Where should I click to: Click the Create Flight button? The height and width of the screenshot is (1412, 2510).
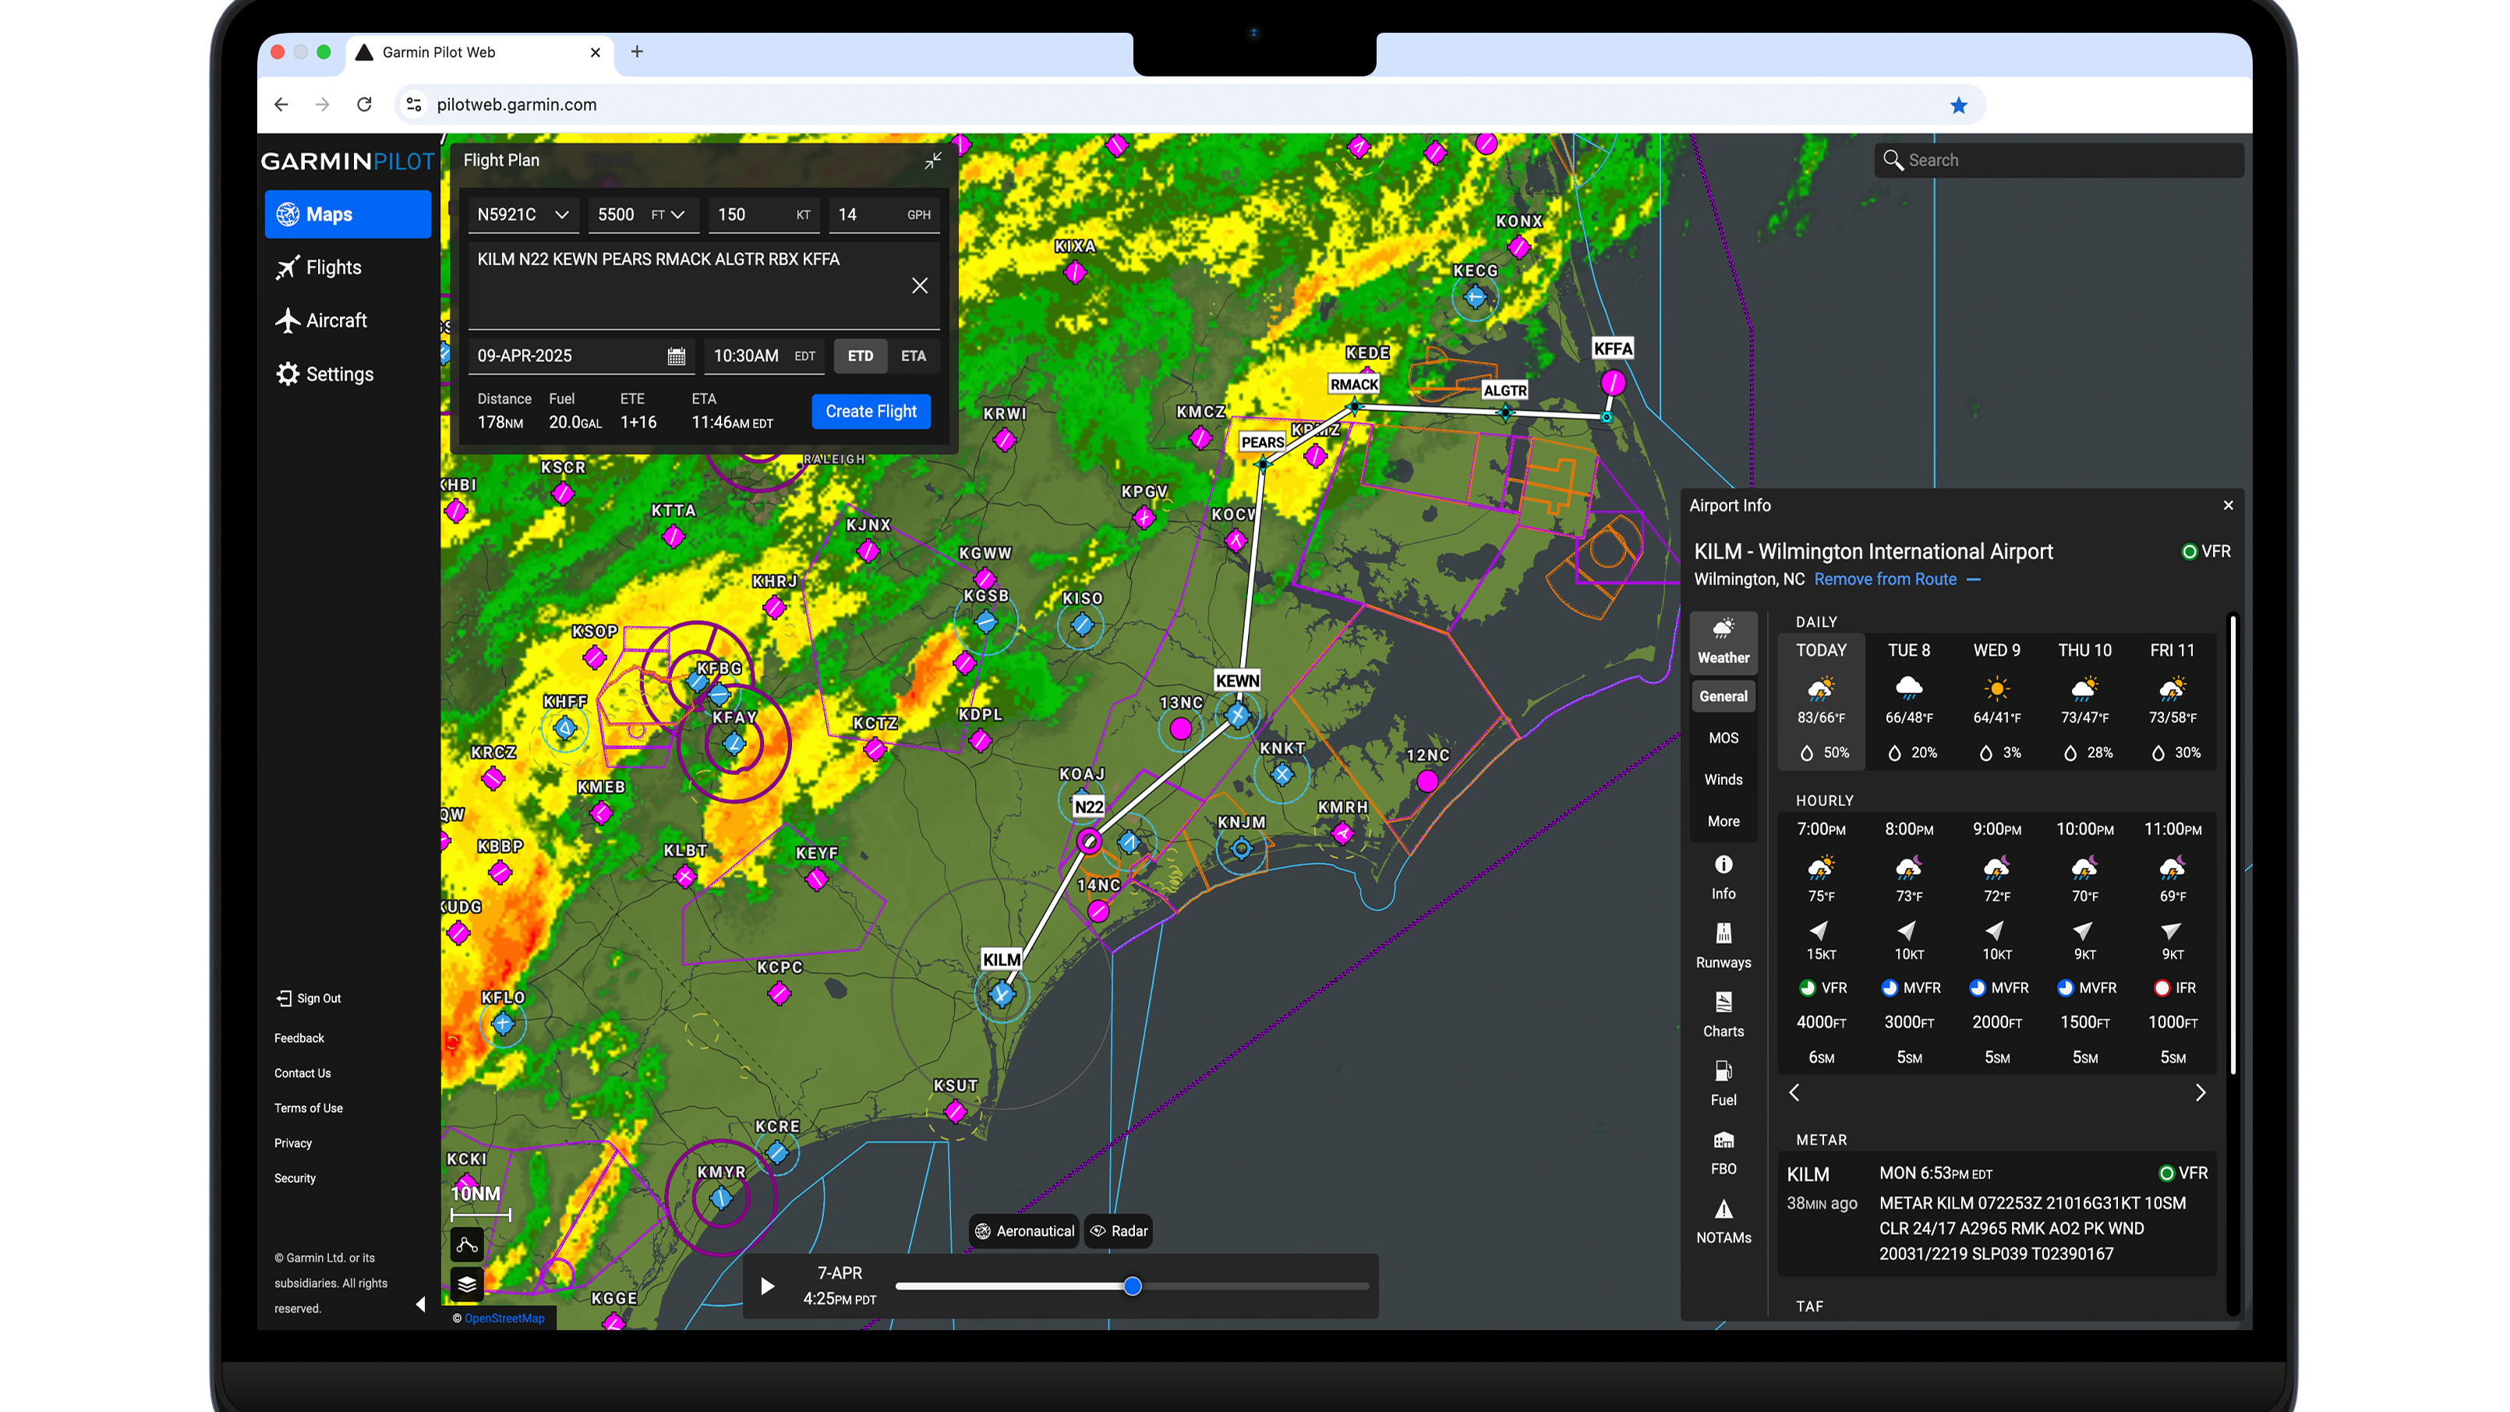[x=870, y=410]
